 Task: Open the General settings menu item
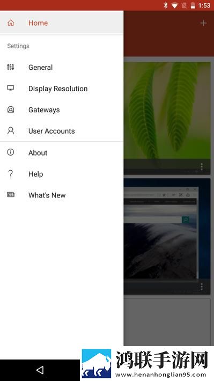click(62, 67)
